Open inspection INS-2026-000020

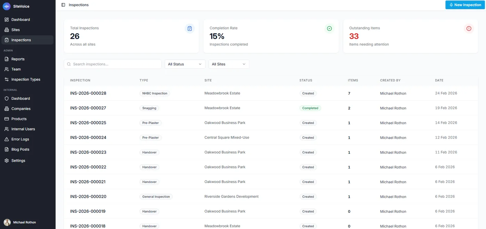(88, 196)
